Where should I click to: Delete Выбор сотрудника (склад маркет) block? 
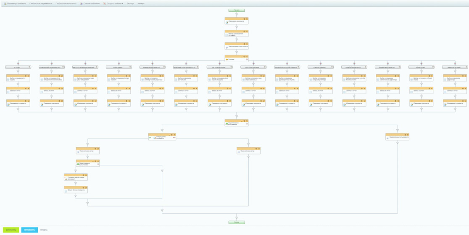point(129,76)
